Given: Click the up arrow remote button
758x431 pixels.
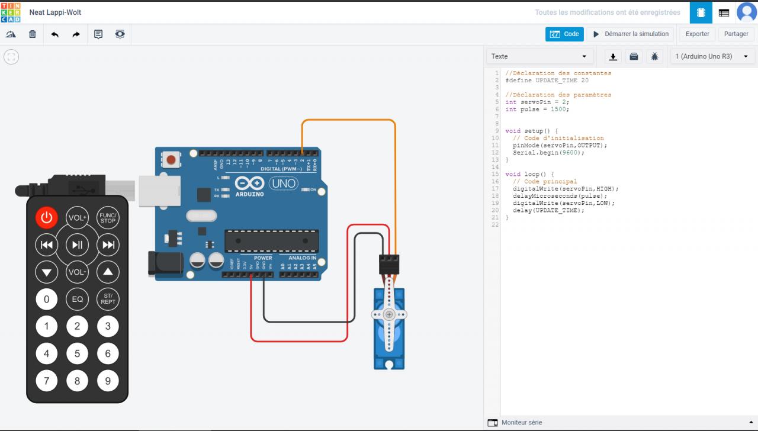Looking at the screenshot, I should tap(108, 272).
